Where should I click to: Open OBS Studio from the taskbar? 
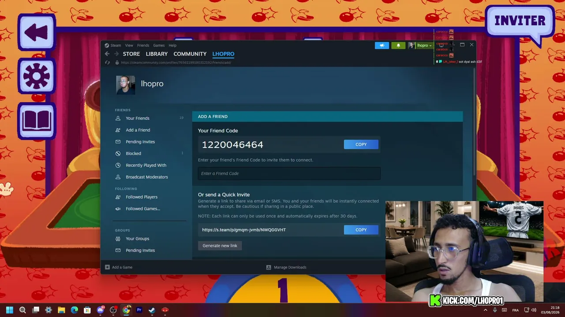(x=113, y=310)
